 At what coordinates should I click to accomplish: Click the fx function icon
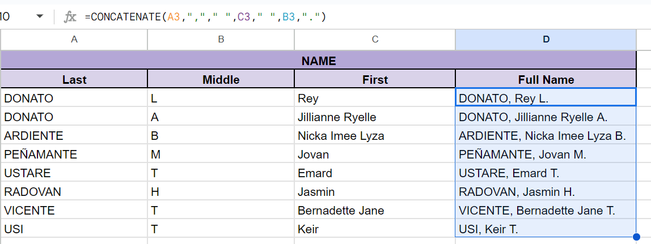70,17
